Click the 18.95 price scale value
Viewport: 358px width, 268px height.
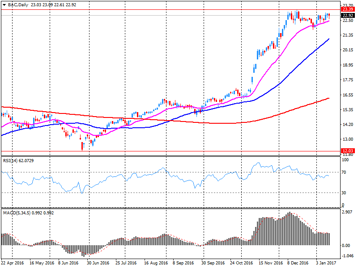coord(348,65)
